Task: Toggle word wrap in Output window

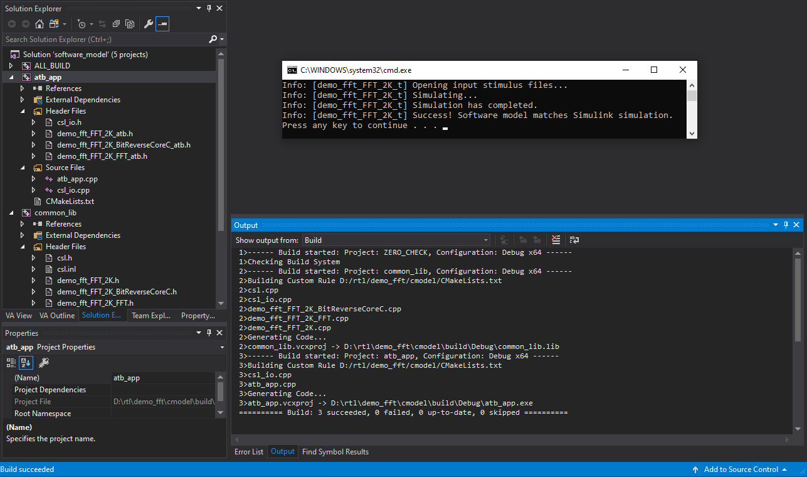Action: click(x=574, y=240)
